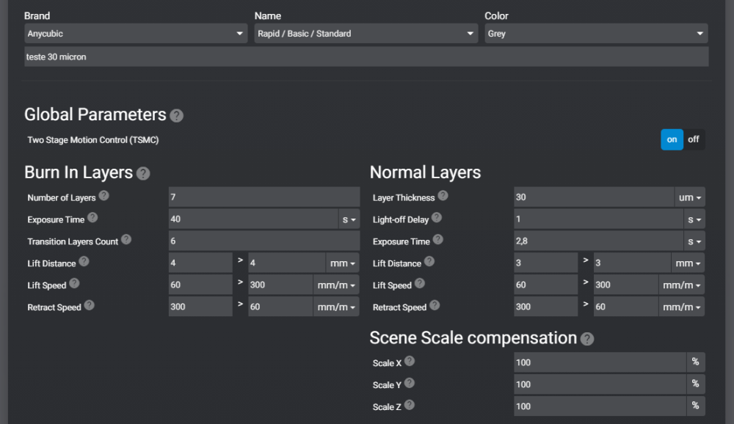
Task: Click the Normal Layers Exposure Time field
Action: pos(599,241)
